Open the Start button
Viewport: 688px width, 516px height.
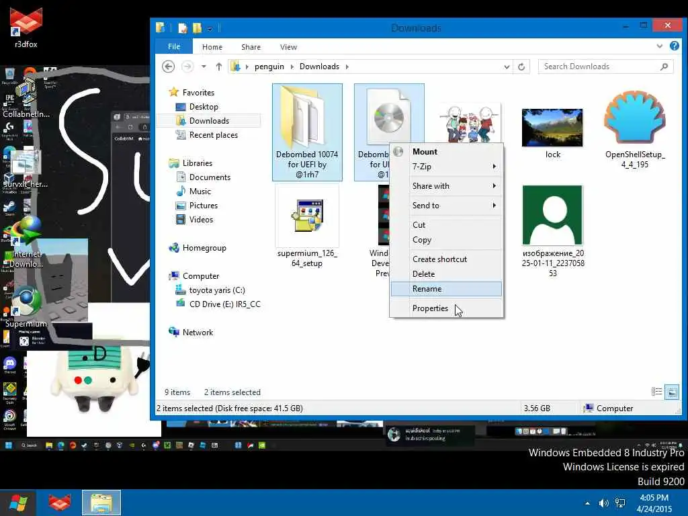click(x=18, y=503)
